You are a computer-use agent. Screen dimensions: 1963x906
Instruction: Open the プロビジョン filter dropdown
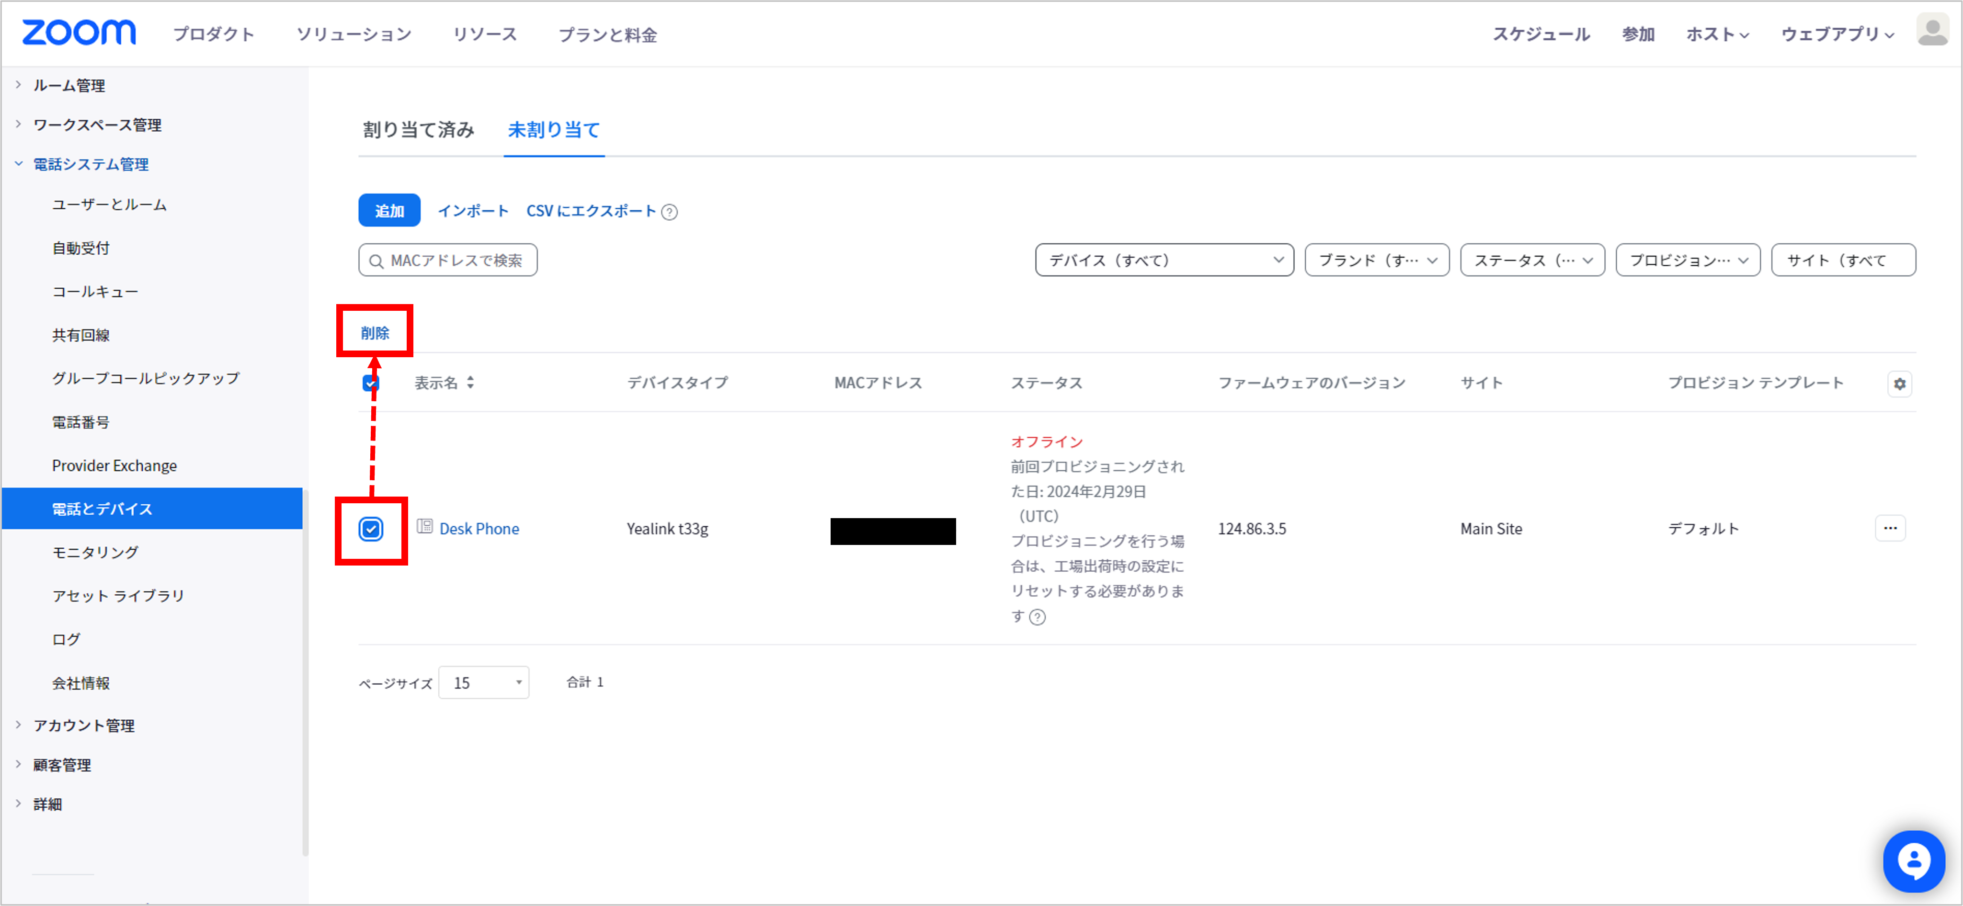(1687, 260)
